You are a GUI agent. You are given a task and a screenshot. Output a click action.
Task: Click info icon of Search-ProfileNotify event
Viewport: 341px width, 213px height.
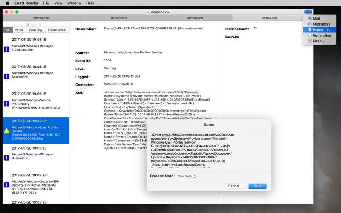coord(6,104)
